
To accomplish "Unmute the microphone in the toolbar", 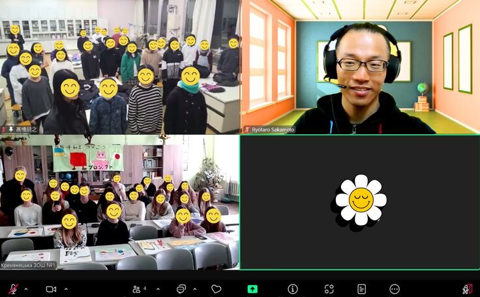I will [12, 289].
